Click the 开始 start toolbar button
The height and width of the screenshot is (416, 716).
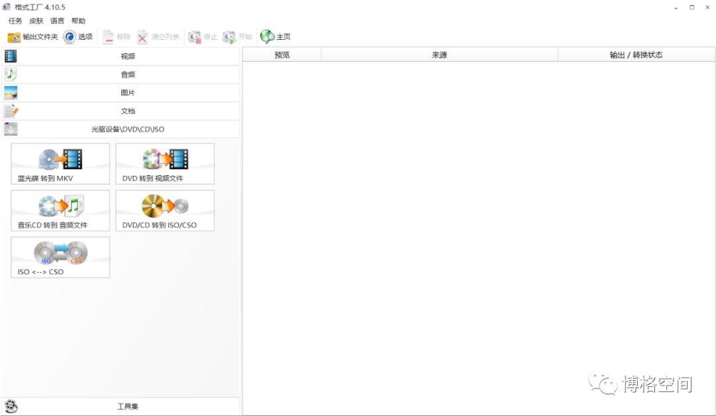237,37
